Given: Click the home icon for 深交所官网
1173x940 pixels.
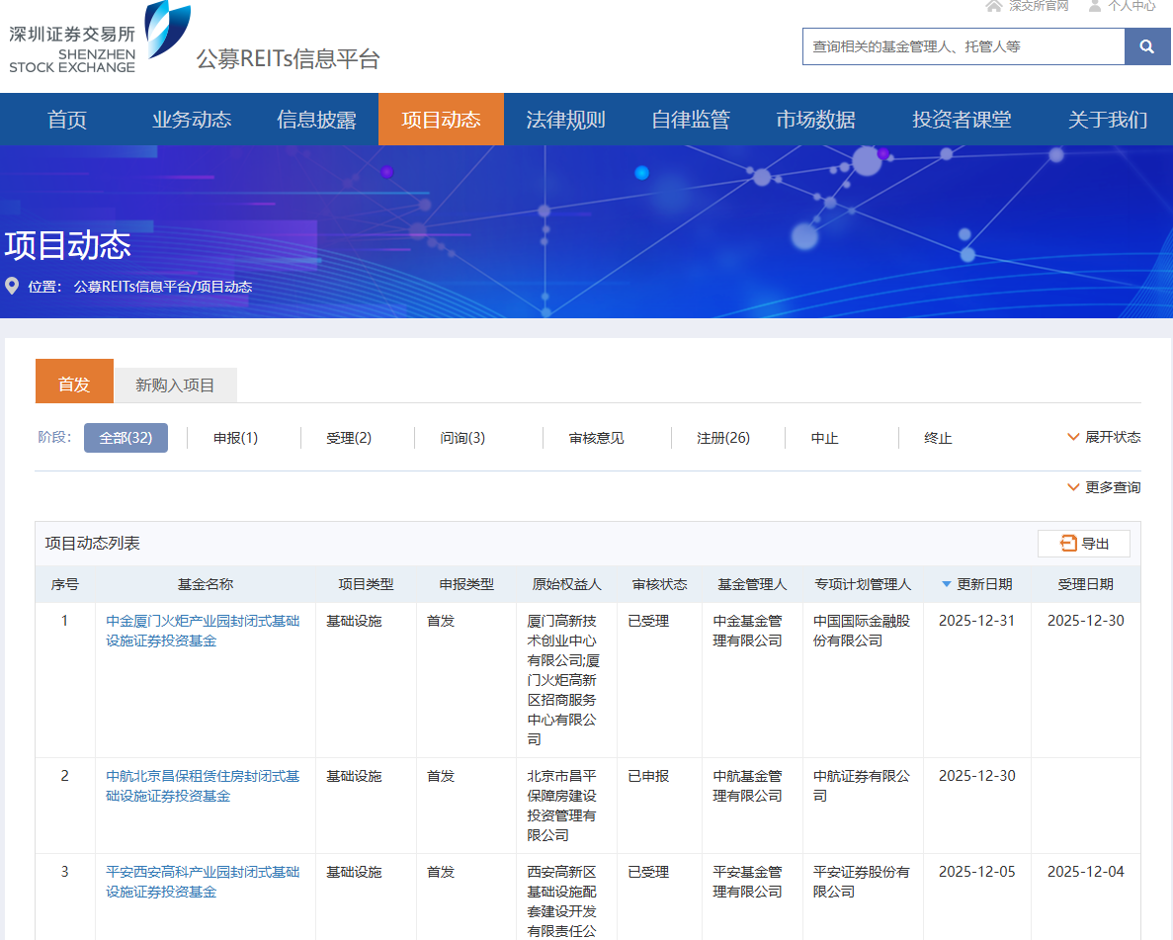Looking at the screenshot, I should [x=994, y=6].
